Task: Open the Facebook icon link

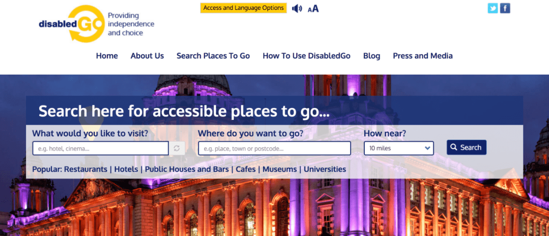Action: click(x=505, y=8)
